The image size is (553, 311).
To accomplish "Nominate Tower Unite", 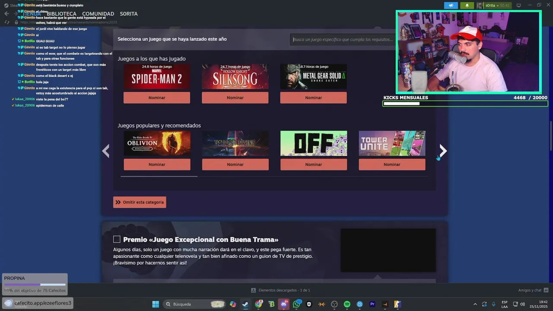I will pyautogui.click(x=392, y=165).
